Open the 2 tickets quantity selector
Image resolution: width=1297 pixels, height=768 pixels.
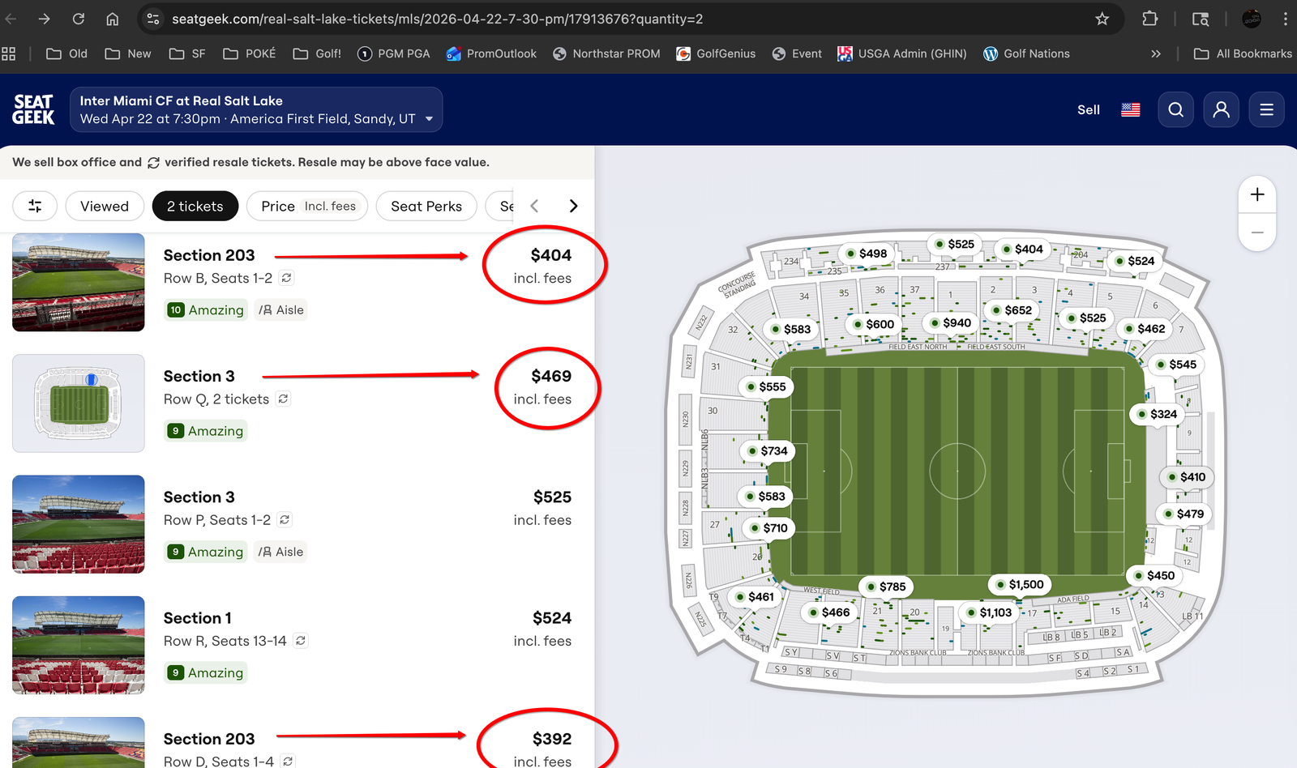pos(195,207)
